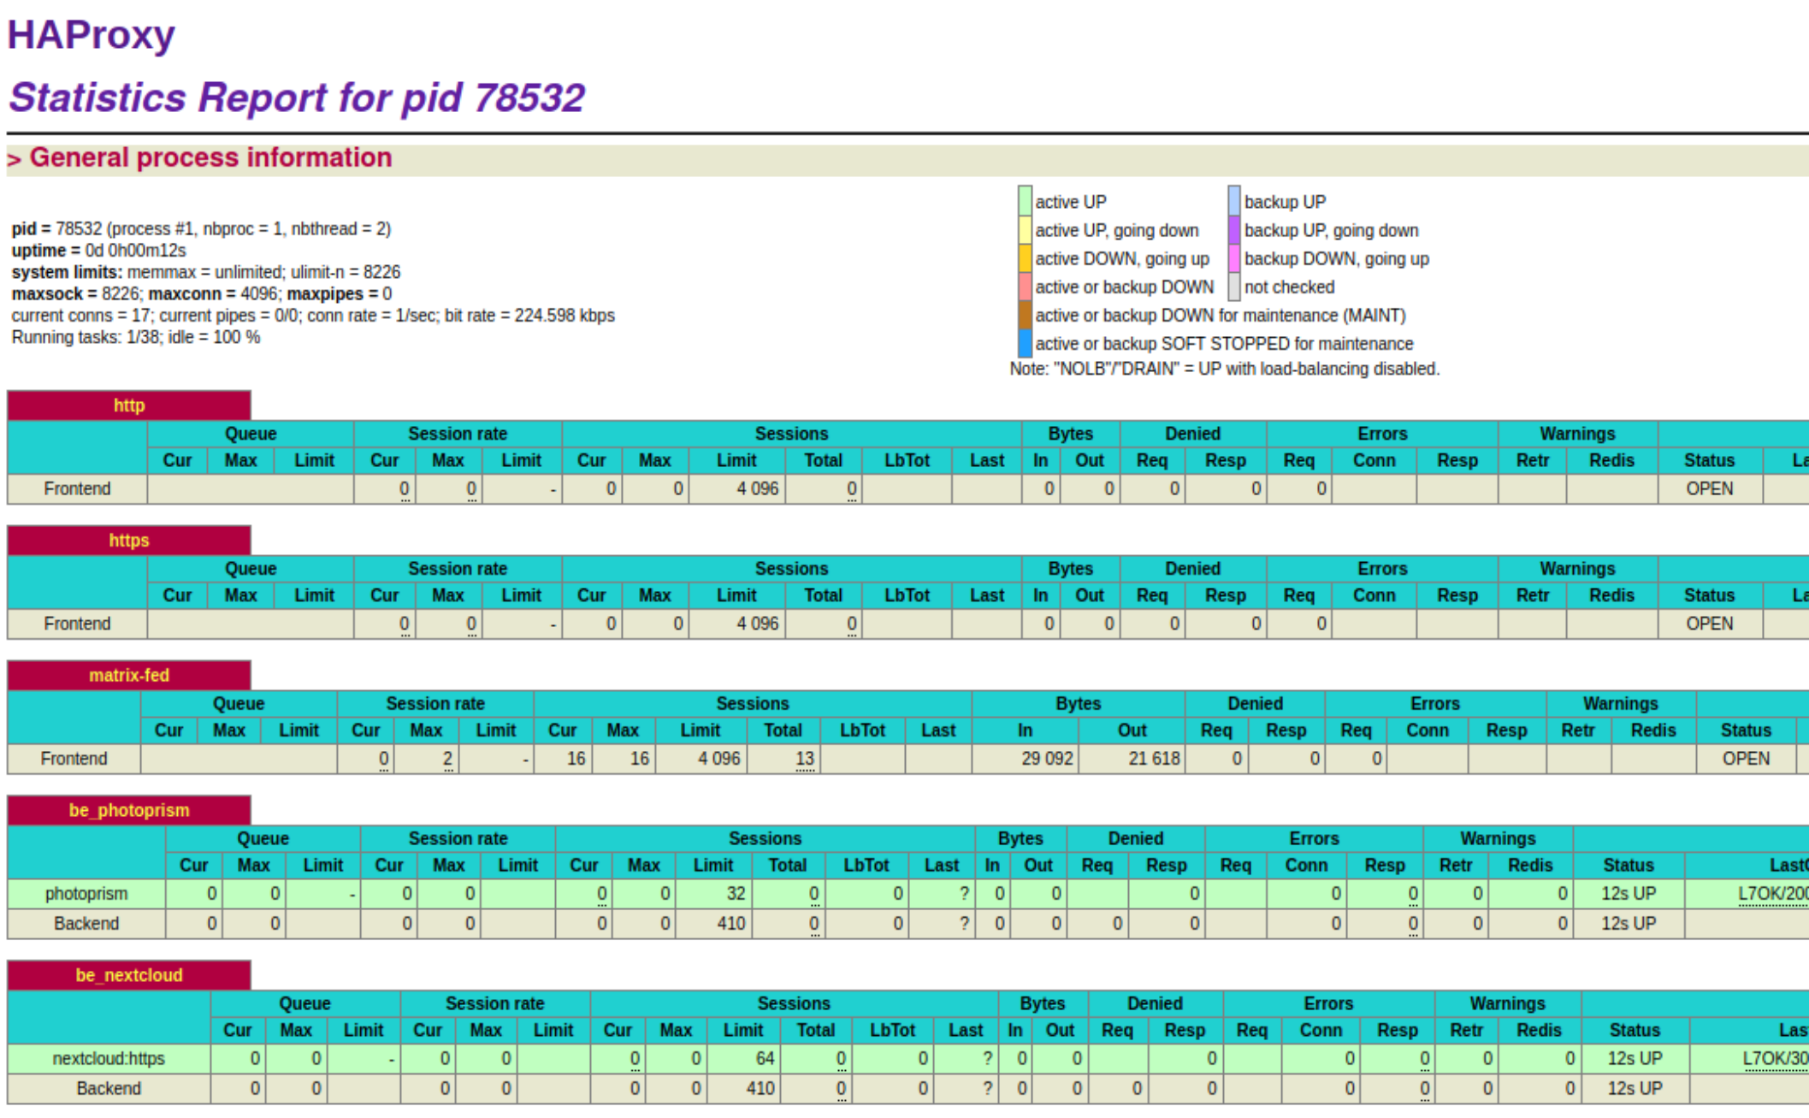Click the Sessions column header in http table

pyautogui.click(x=791, y=434)
